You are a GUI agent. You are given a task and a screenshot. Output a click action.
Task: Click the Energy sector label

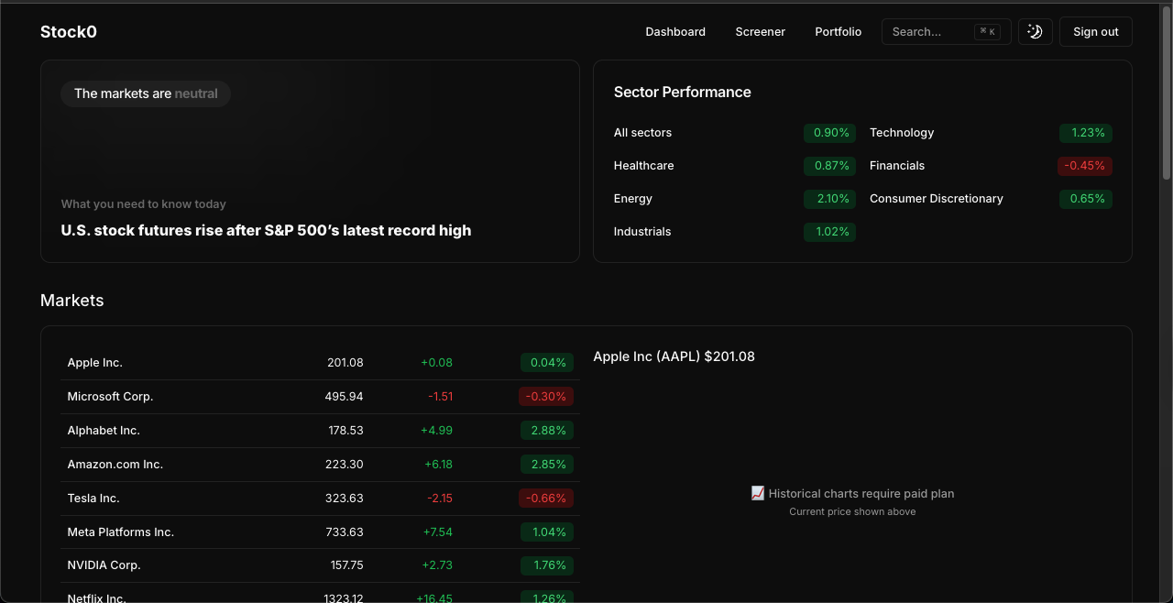click(633, 199)
